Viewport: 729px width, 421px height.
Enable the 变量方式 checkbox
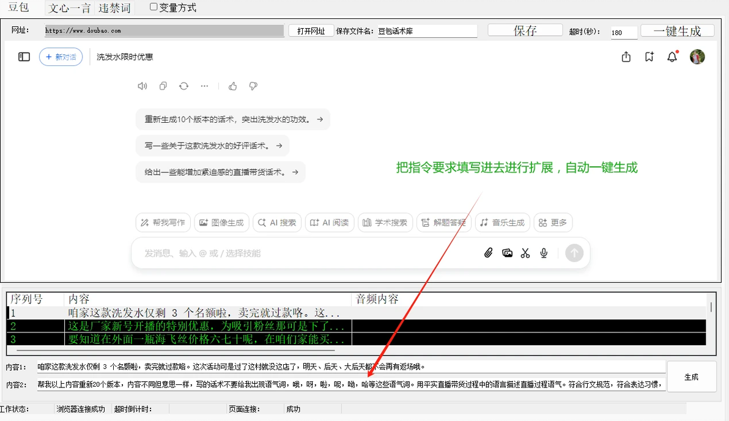[154, 7]
